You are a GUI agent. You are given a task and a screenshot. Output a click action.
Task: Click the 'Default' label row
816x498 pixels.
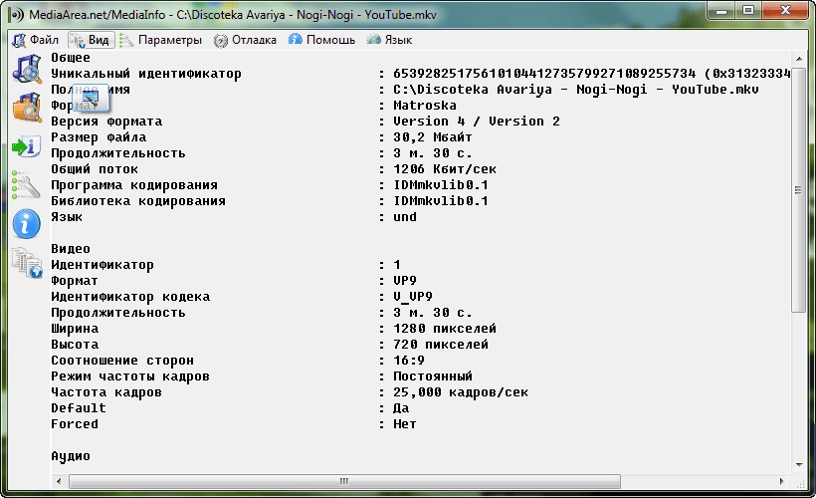coord(79,408)
